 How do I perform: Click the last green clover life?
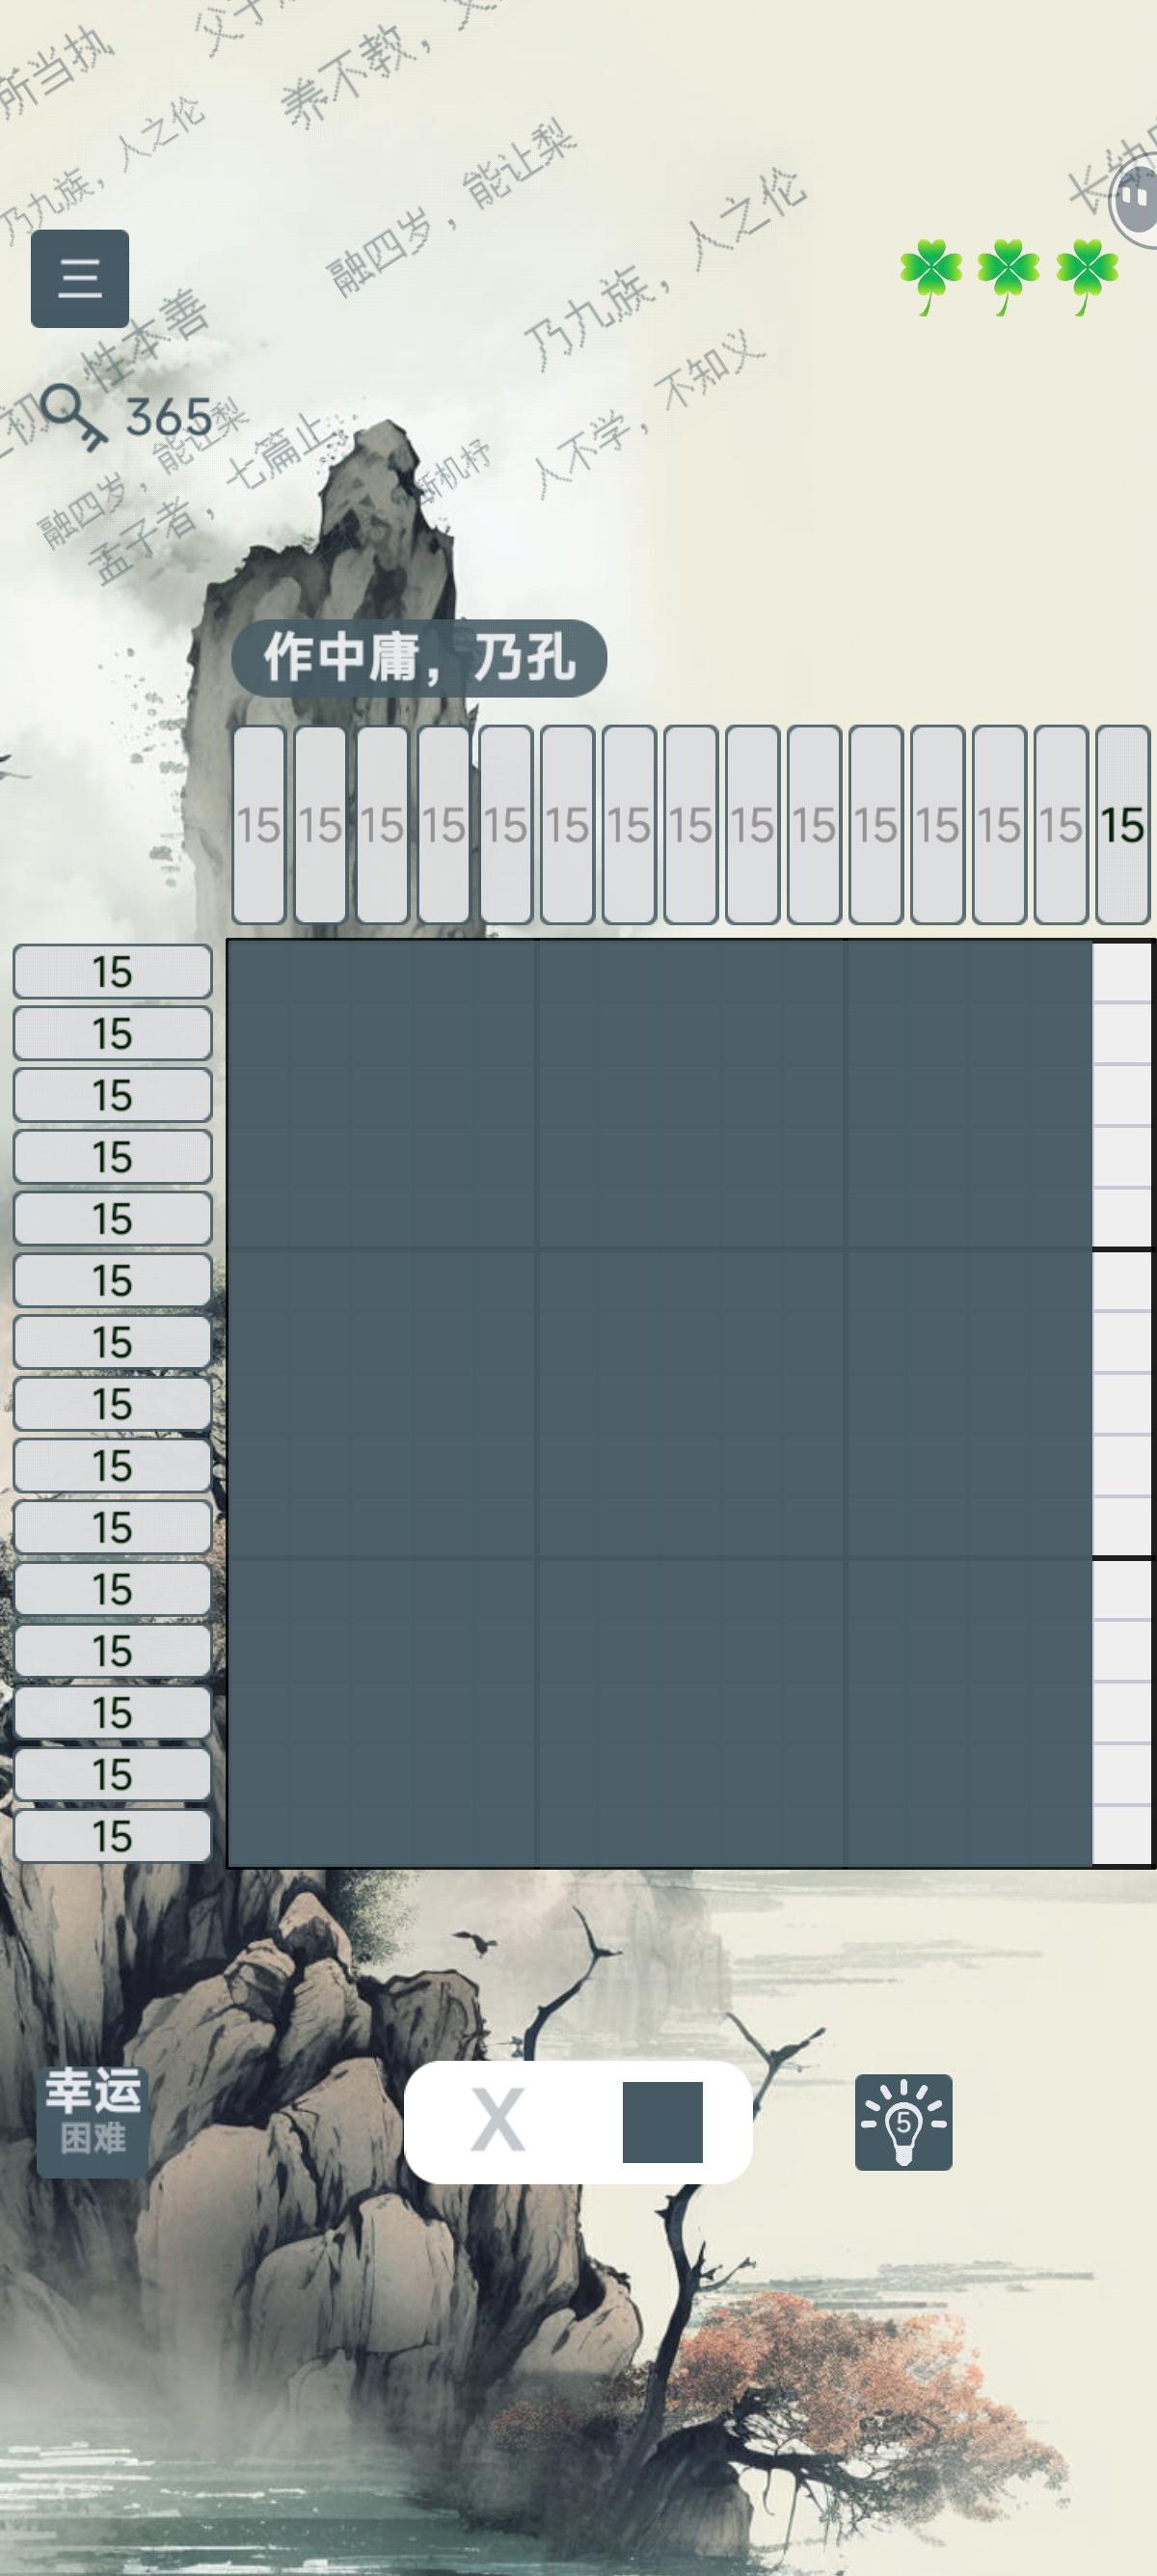pyautogui.click(x=1087, y=276)
